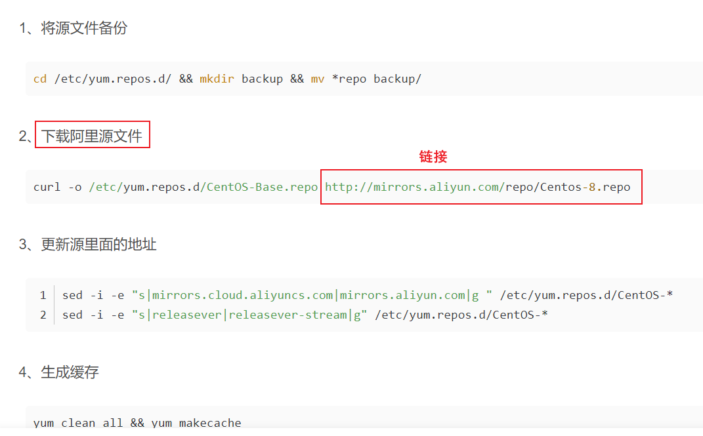
Task: Click heading '3、更新源里面的地址'
Action: [87, 245]
